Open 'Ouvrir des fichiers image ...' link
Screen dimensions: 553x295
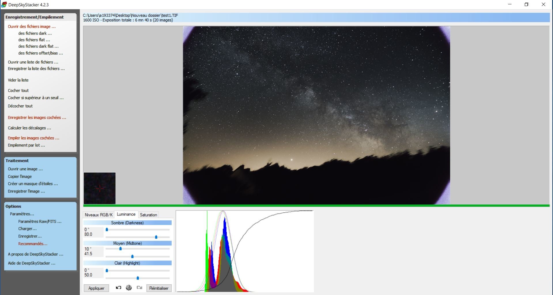point(32,26)
